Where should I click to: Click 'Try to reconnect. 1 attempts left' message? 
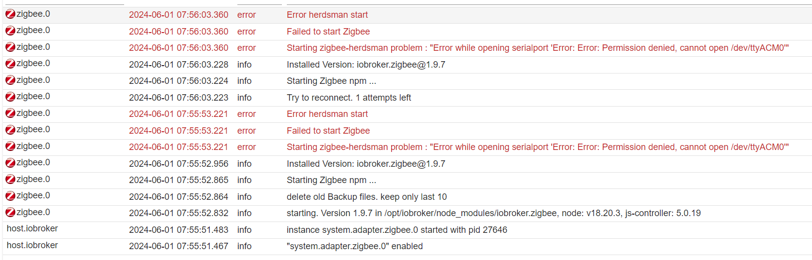(349, 98)
